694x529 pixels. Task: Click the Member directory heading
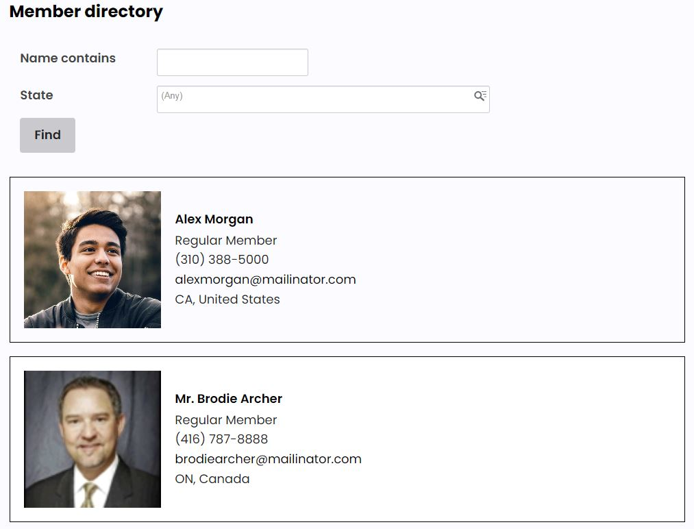86,12
